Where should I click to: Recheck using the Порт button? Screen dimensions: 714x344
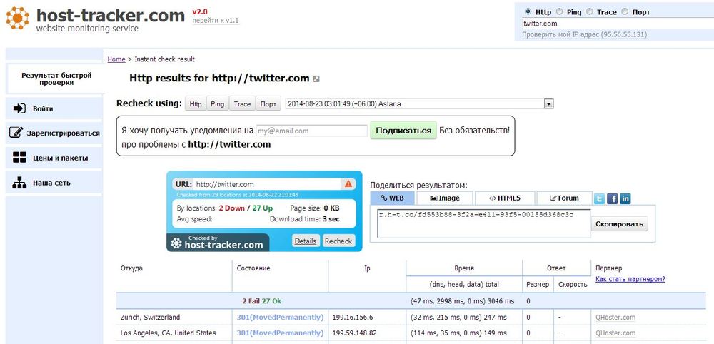point(268,103)
